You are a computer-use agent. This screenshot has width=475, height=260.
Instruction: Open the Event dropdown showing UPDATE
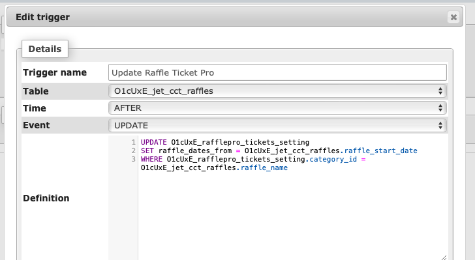click(277, 125)
